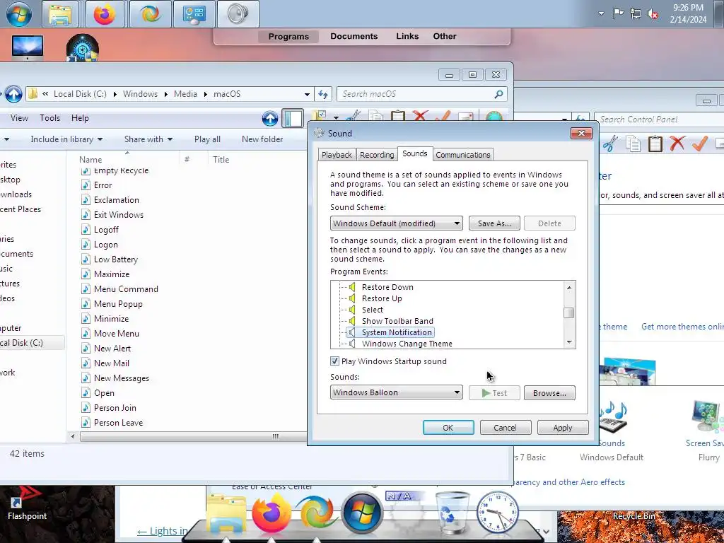724x543 pixels.
Task: Click the Save As... button
Action: coord(494,223)
